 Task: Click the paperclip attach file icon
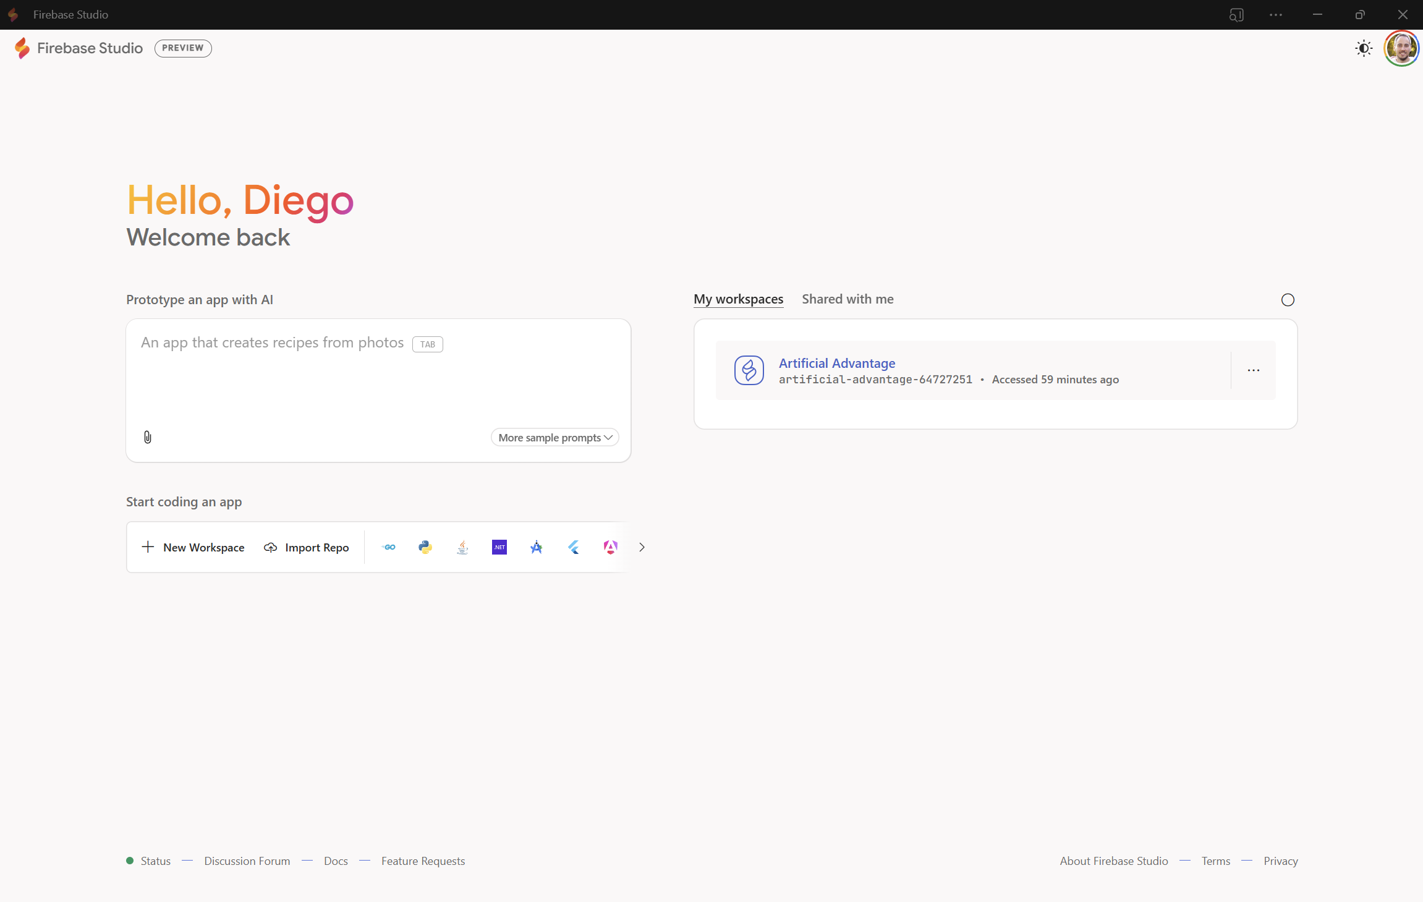[x=148, y=438]
